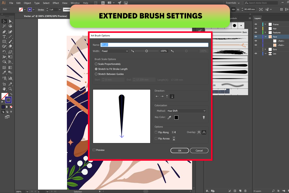289x193 pixels.
Task: Select the Selection tool in toolbar
Action: 4,21
